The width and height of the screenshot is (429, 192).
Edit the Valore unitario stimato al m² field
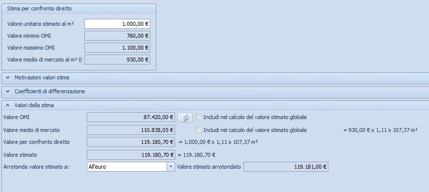[x=117, y=24]
